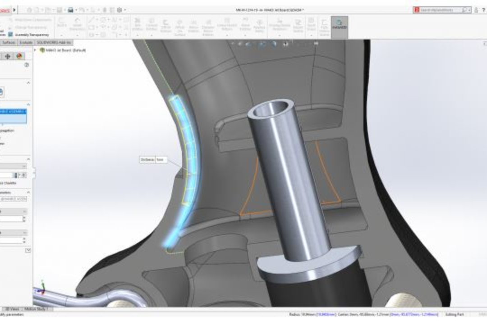The height and width of the screenshot is (324, 487).
Task: Click the Linear Sketch Pattern tool
Action: pos(227,25)
